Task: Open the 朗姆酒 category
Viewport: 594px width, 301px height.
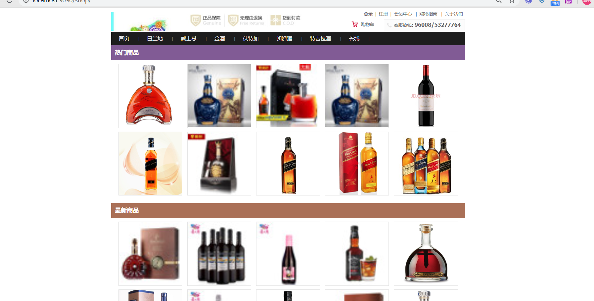Action: pos(285,39)
